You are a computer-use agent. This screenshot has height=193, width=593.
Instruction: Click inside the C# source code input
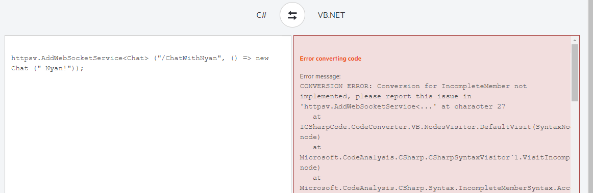pos(148,114)
